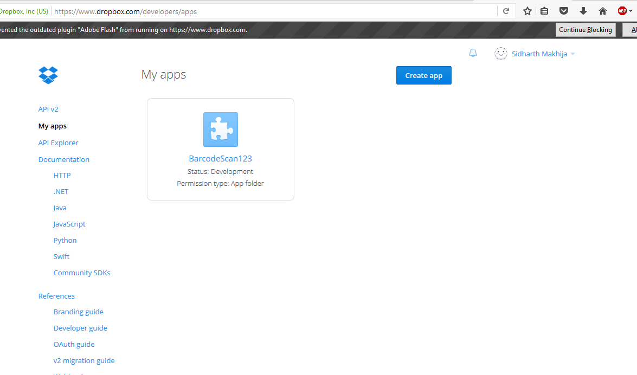Click Continue Blocking for Adobe Flash
The width and height of the screenshot is (637, 375).
(585, 29)
